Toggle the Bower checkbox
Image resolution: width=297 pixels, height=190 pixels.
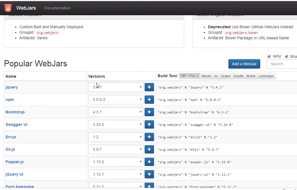(x=286, y=56)
